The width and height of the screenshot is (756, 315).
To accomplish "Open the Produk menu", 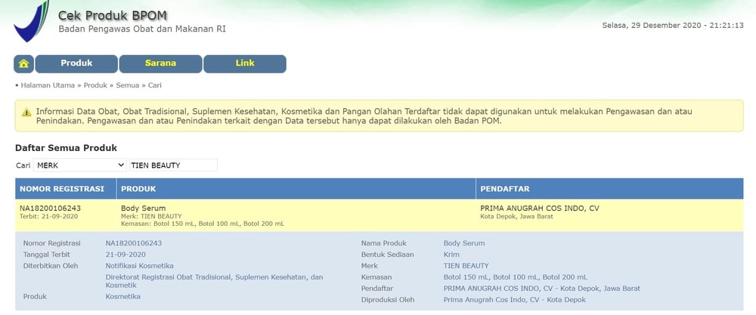I will [76, 63].
